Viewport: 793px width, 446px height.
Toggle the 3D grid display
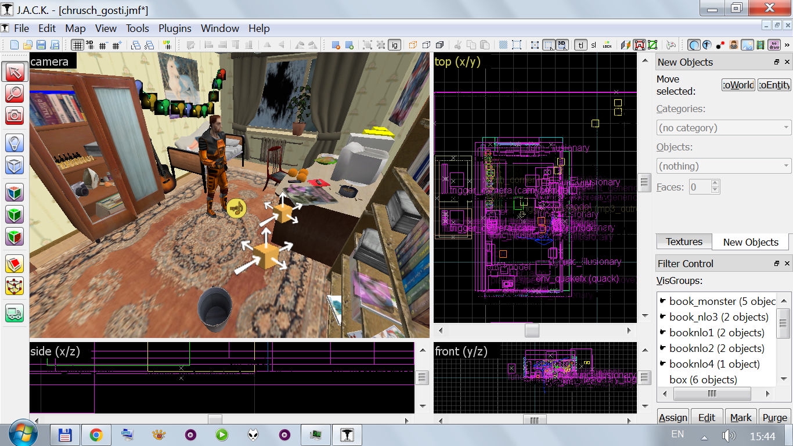[91, 45]
